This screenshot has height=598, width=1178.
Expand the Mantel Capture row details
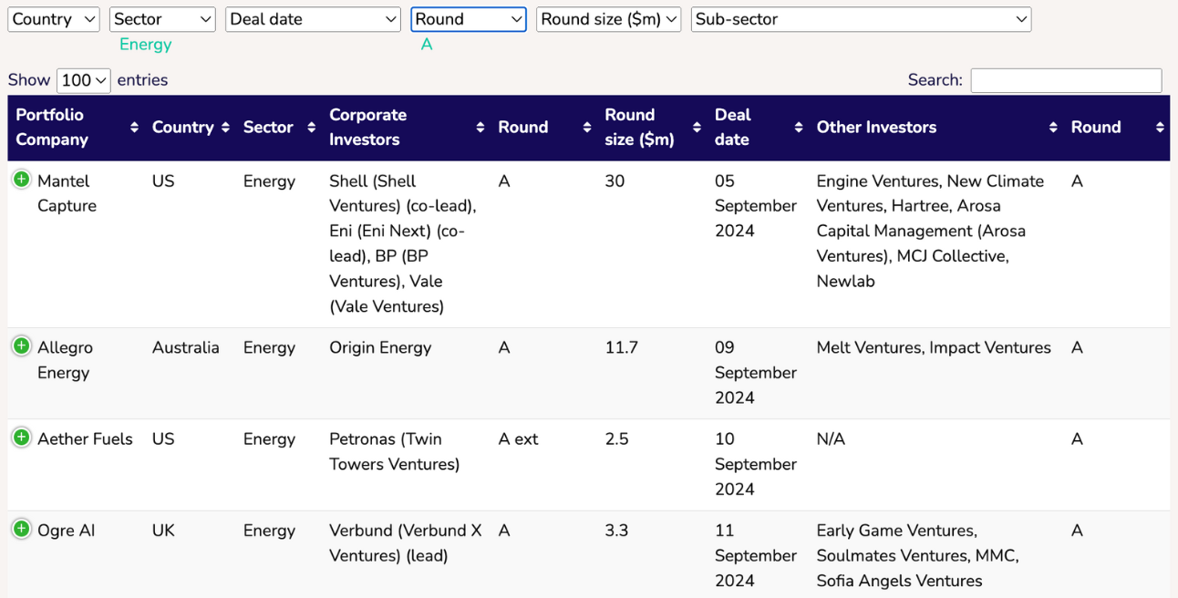point(21,180)
